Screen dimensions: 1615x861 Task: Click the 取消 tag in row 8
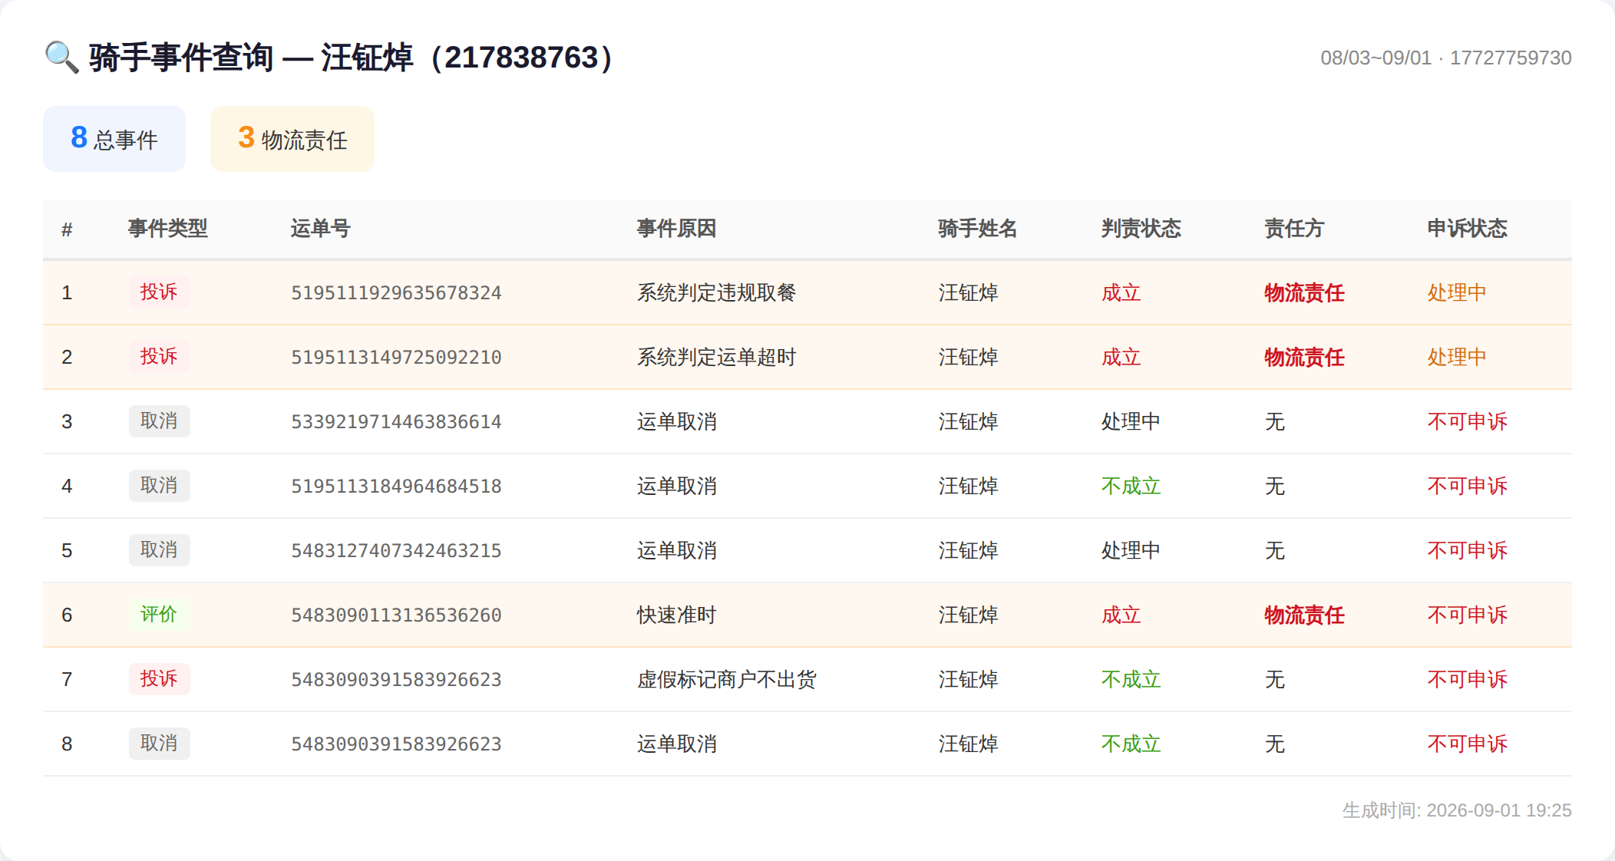click(159, 743)
